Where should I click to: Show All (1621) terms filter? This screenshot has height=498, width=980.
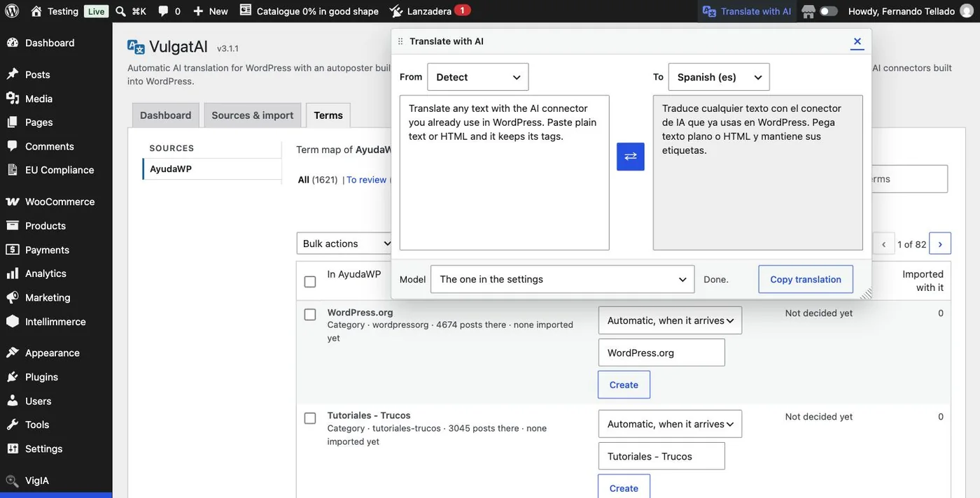[318, 180]
